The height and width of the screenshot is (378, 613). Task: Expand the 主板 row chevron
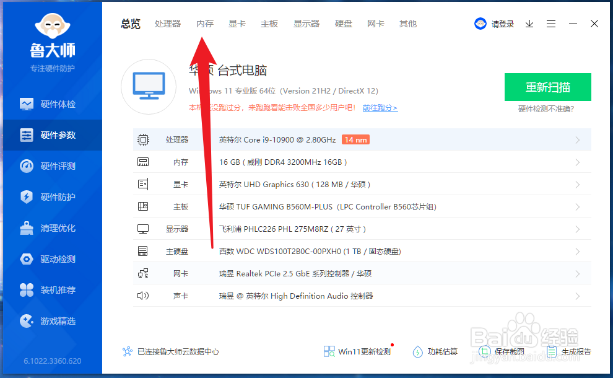coord(578,207)
